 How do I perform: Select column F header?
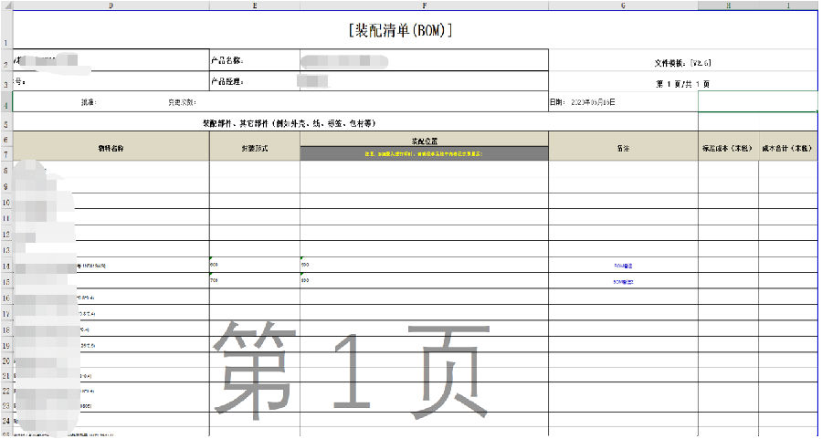424,5
